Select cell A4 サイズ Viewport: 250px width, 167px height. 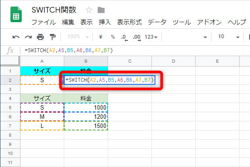click(x=42, y=98)
